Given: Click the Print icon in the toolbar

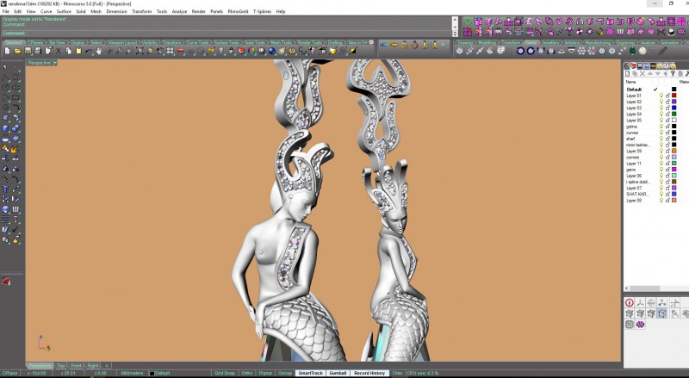Looking at the screenshot, I should click(x=38, y=51).
